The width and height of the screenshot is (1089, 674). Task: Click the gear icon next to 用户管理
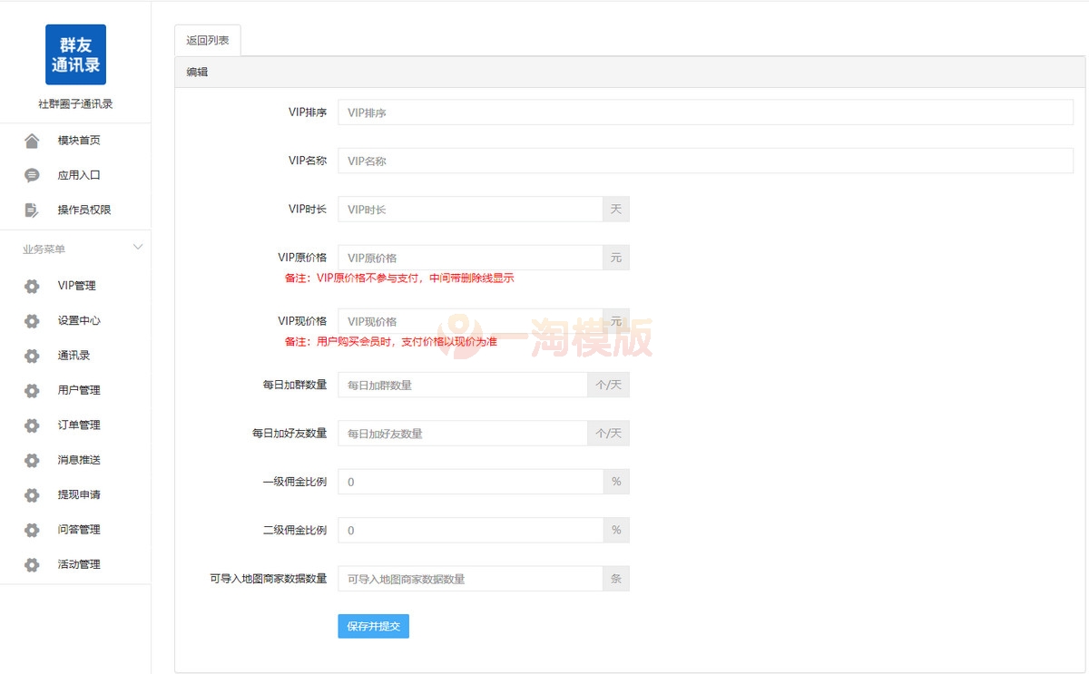coord(32,390)
